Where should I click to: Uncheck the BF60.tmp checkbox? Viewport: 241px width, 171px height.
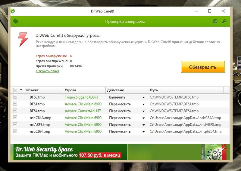(x=15, y=97)
